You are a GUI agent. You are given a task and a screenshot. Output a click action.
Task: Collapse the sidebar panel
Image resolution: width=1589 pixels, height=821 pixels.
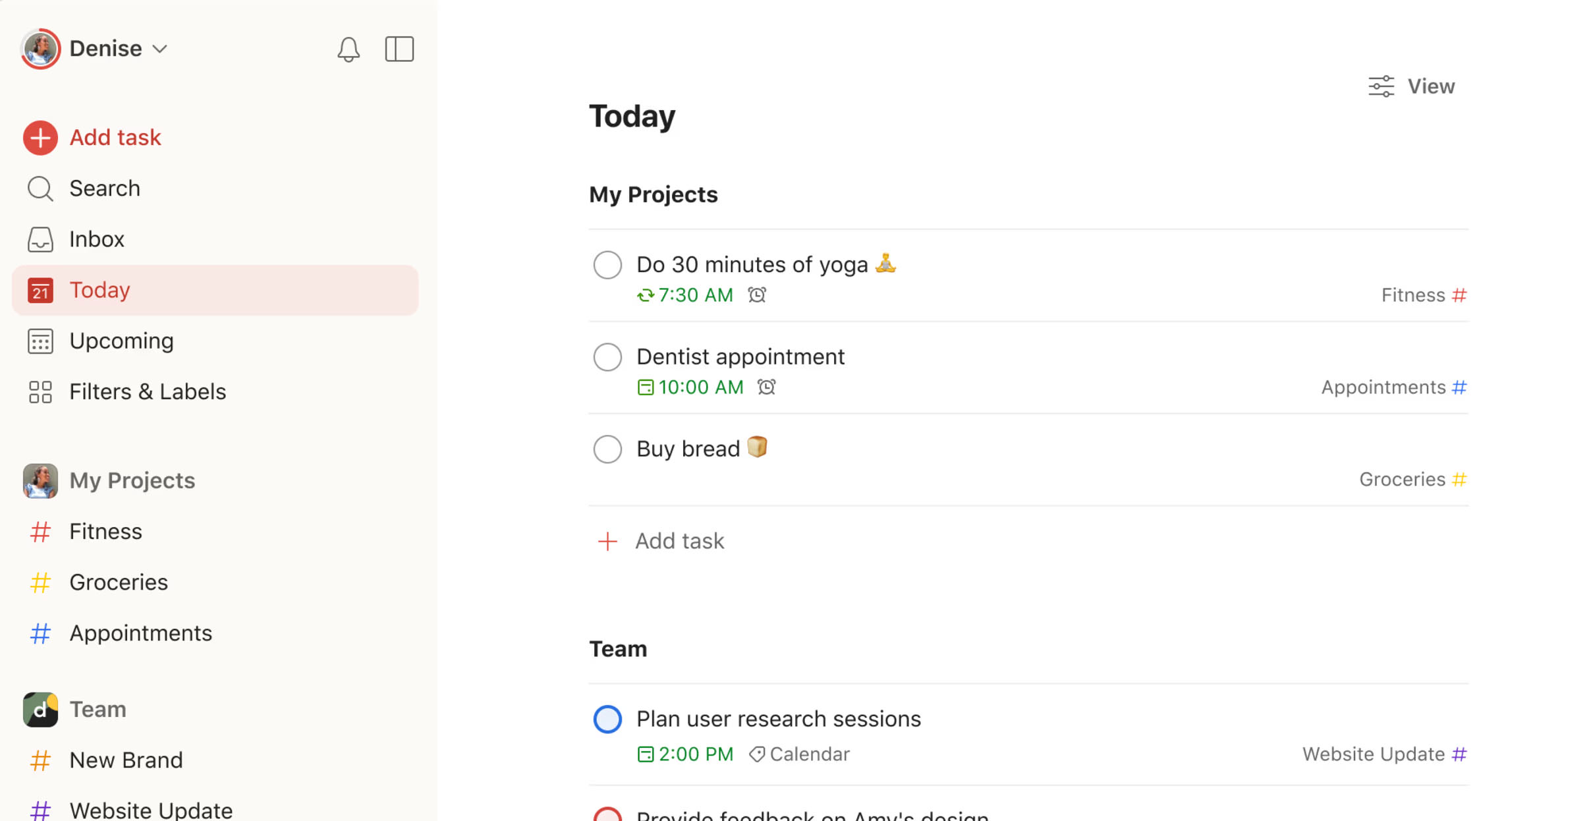pyautogui.click(x=399, y=49)
